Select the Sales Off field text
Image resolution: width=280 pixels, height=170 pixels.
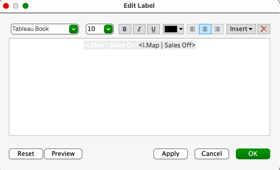point(167,45)
